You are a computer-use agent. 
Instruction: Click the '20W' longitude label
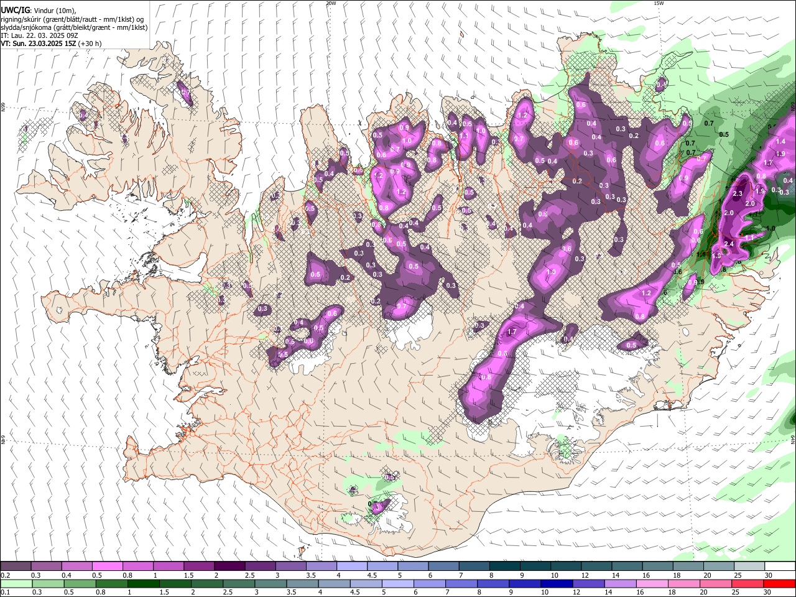331,3
